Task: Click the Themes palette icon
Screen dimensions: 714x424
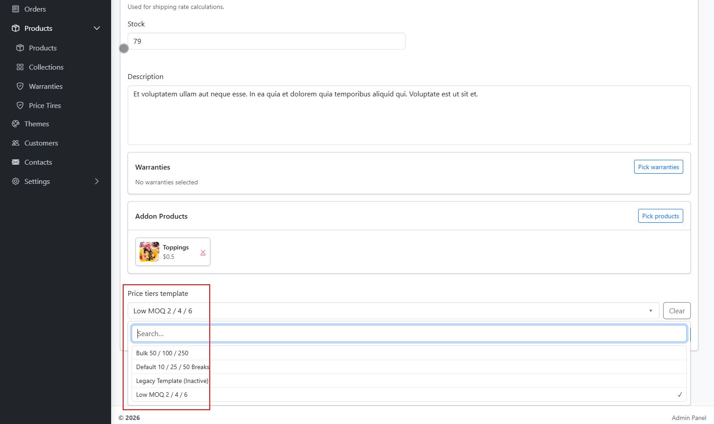Action: pos(16,124)
